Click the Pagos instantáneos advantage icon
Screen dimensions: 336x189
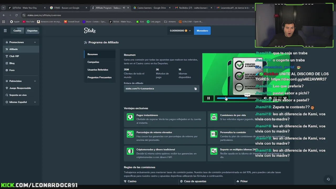[x=130, y=117]
